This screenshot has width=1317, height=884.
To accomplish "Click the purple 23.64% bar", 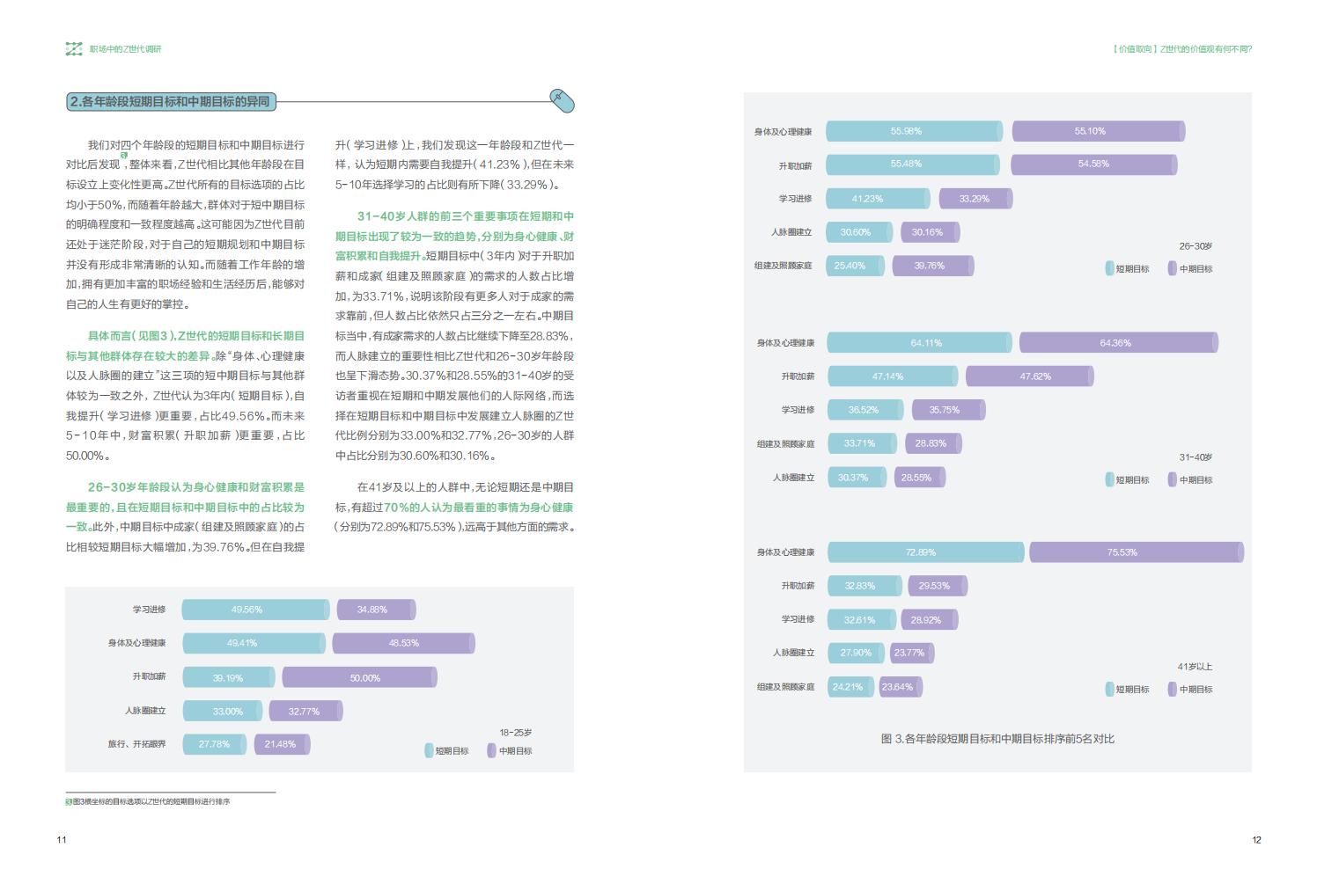I will tap(901, 687).
